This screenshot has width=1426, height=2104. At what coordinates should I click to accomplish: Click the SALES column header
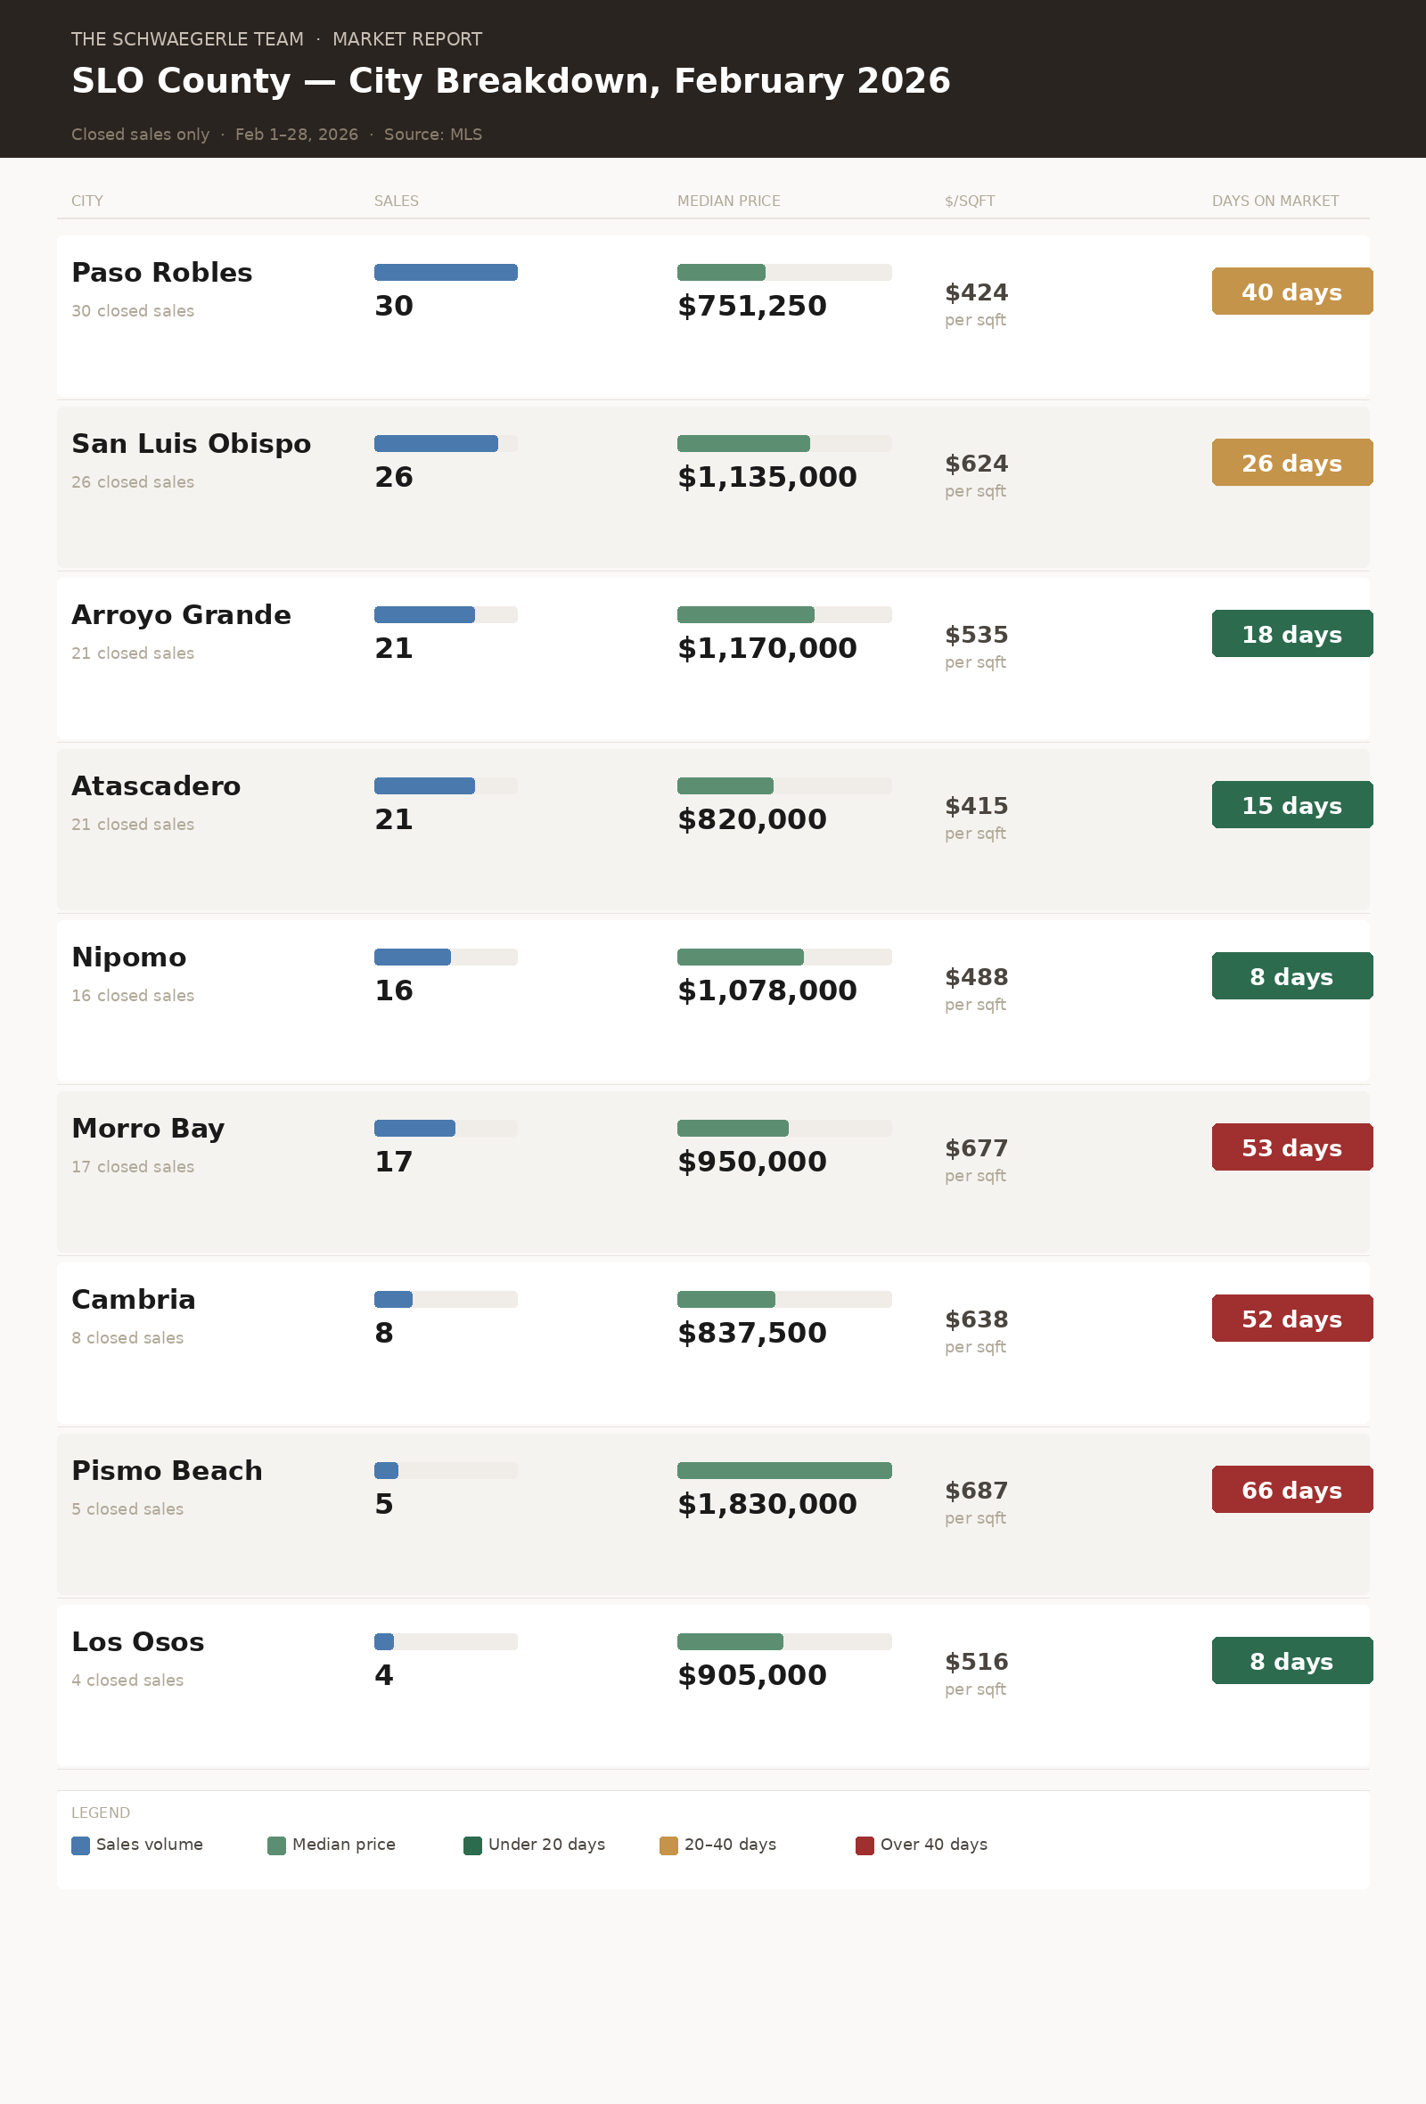[x=397, y=201]
